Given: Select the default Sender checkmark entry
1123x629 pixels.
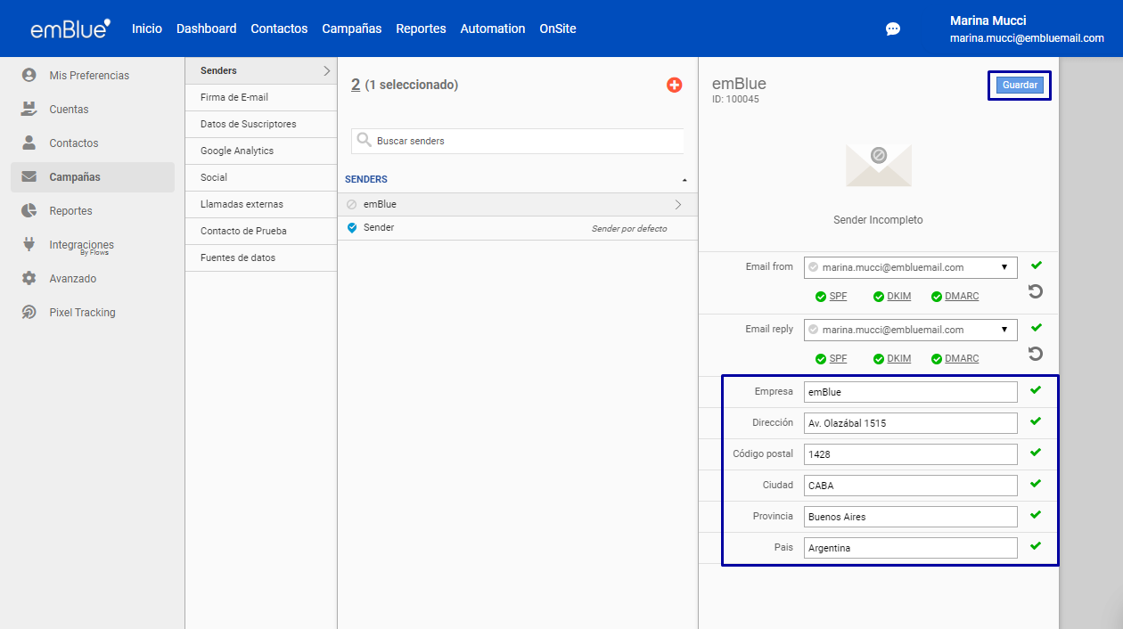Looking at the screenshot, I should 379,228.
